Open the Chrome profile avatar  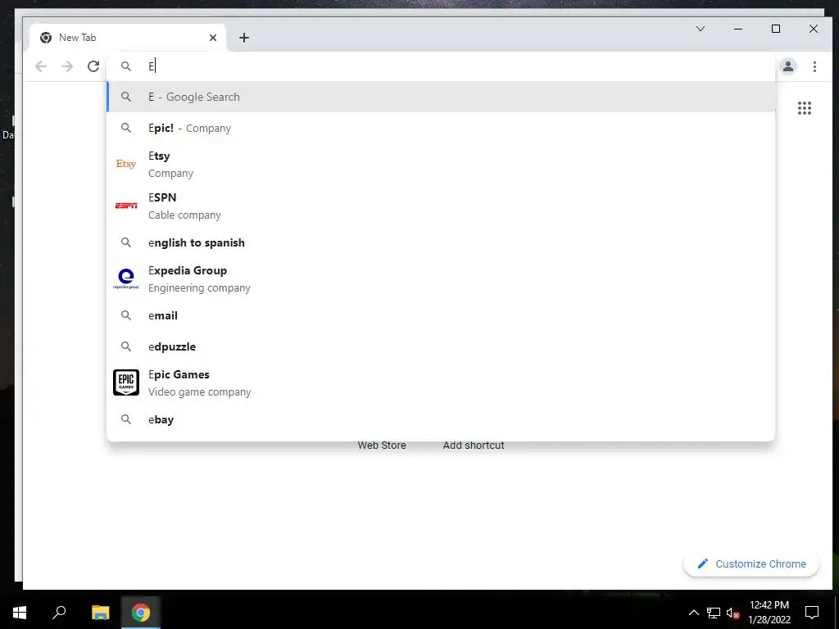787,66
